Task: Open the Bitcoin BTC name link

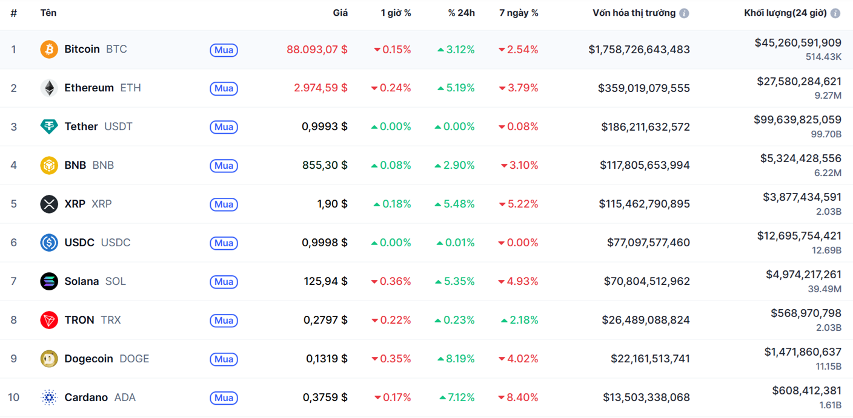Action: (x=96, y=49)
